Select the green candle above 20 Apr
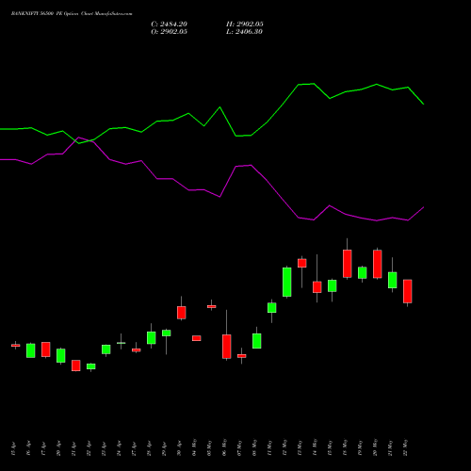471x471 pixels. point(61,356)
